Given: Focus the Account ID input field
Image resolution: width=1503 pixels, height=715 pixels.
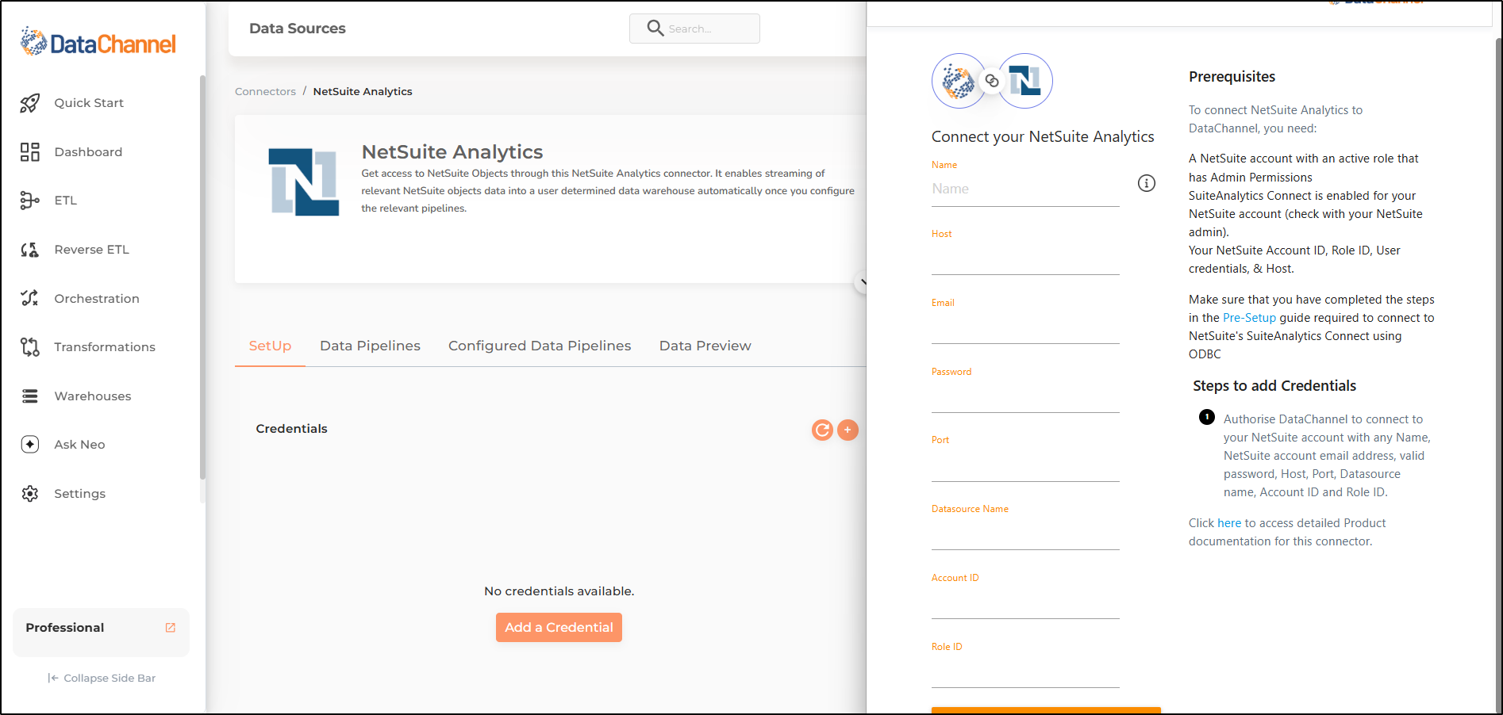Looking at the screenshot, I should 1025,602.
